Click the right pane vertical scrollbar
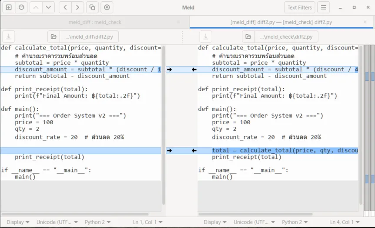 click(361, 126)
